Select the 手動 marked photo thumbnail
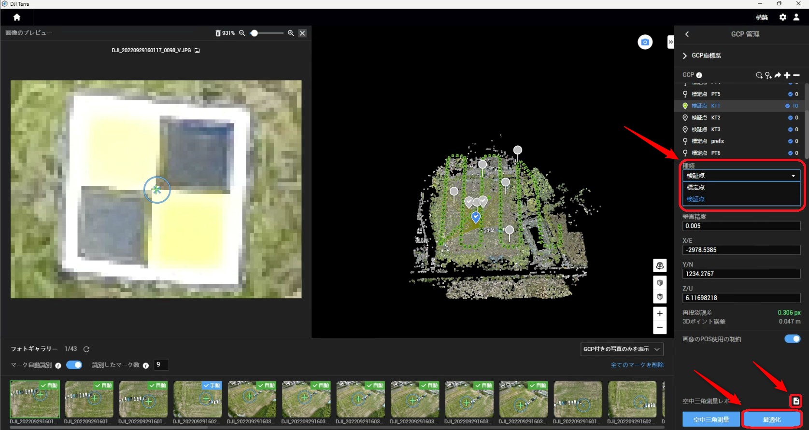The width and height of the screenshot is (809, 430). tap(198, 399)
